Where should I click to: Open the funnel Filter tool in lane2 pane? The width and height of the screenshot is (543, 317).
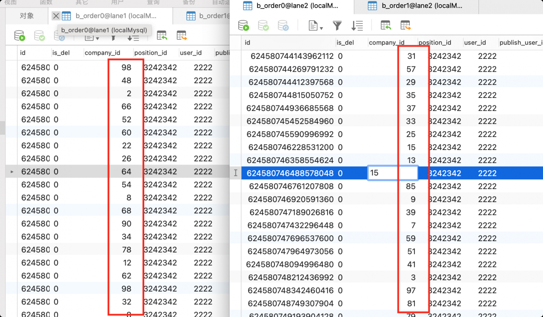337,26
